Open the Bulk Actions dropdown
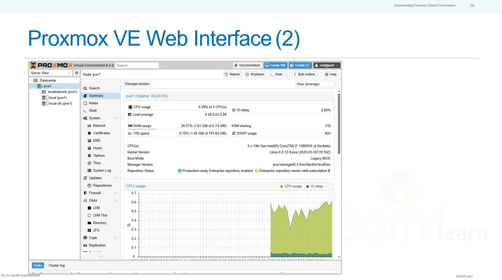Viewport: 502px width, 280px height. (307, 74)
